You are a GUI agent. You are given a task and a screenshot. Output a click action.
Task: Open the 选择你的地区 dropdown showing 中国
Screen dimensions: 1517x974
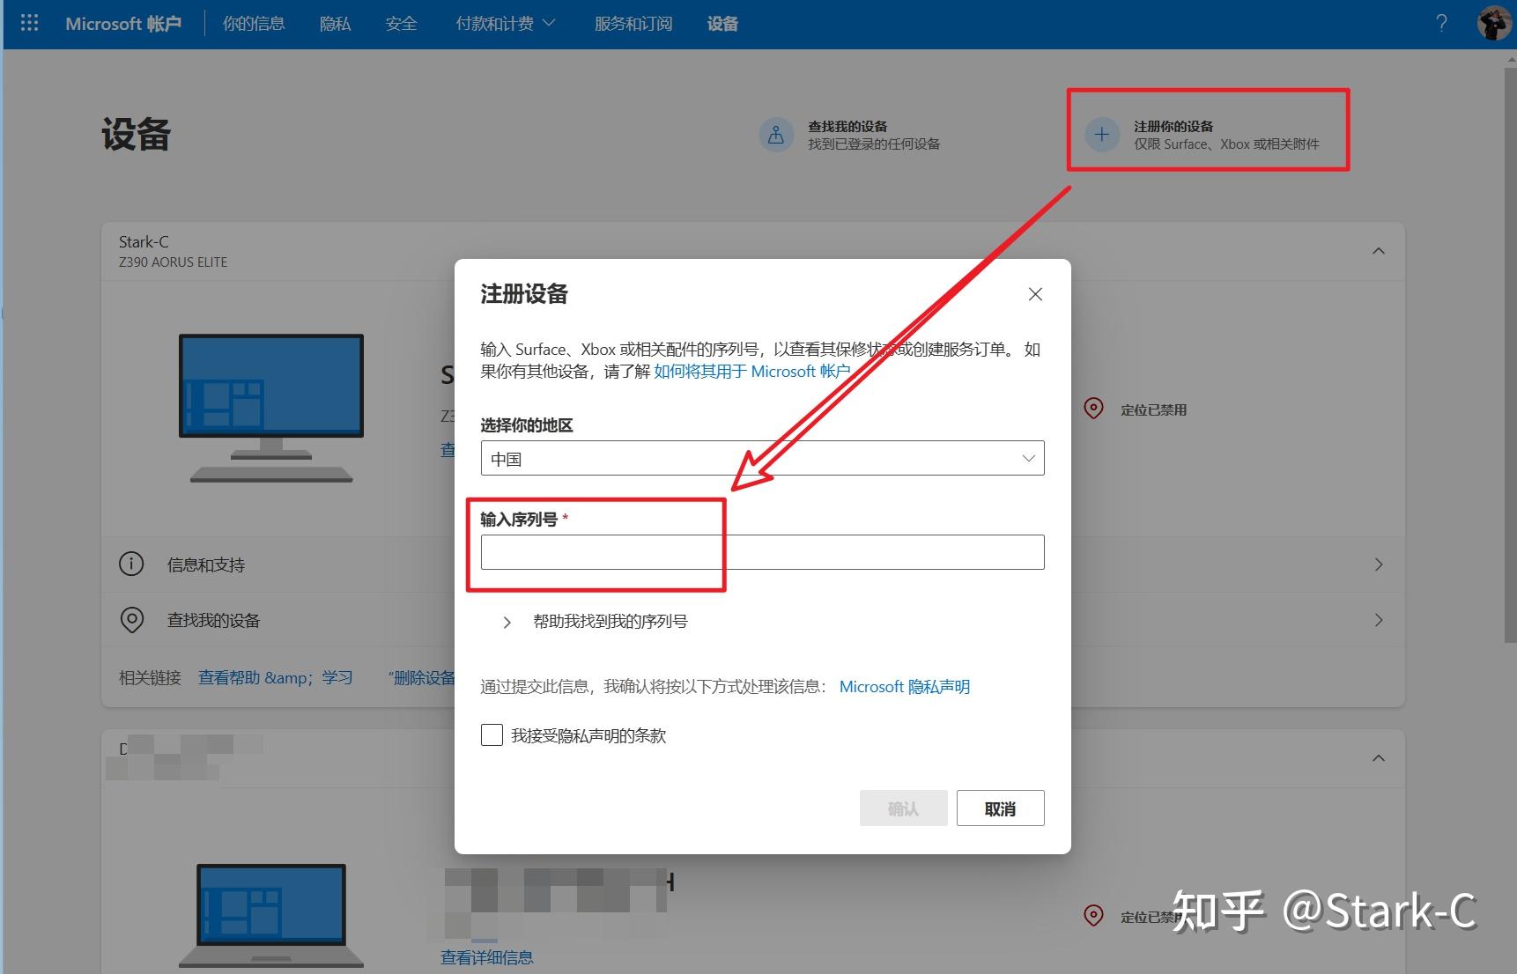(762, 458)
